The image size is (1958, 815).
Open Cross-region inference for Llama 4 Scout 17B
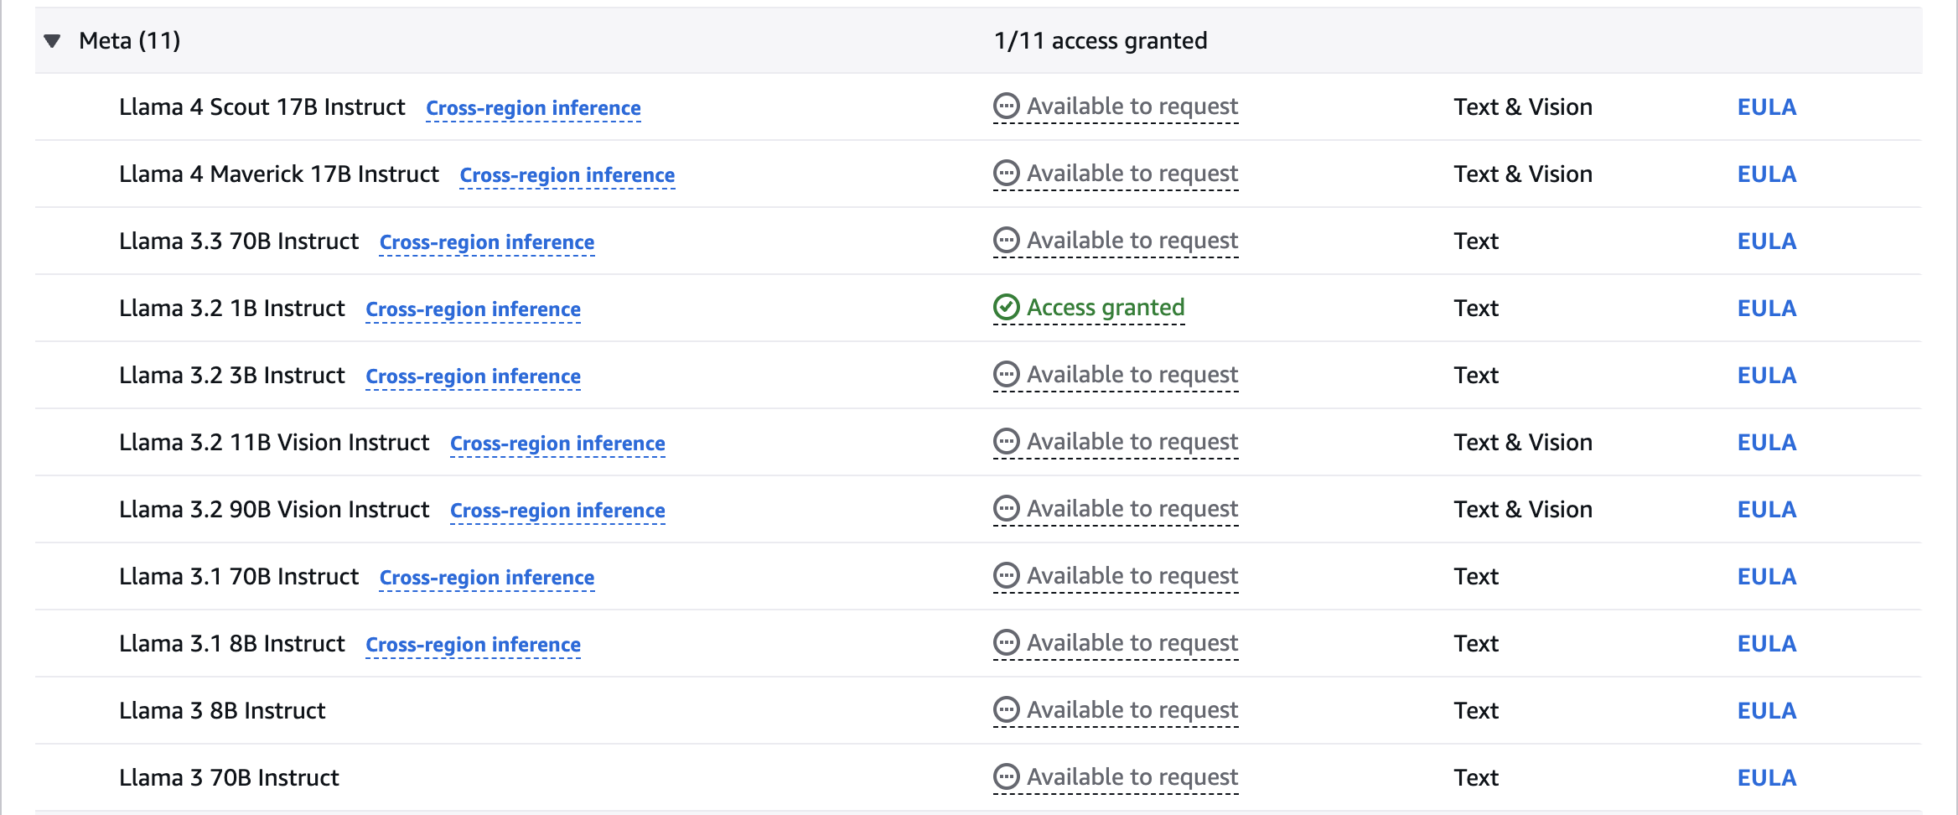click(x=533, y=108)
